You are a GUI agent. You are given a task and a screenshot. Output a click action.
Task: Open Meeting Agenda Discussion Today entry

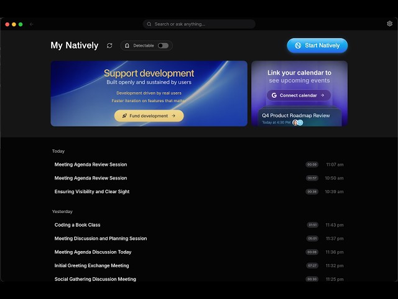click(199, 252)
